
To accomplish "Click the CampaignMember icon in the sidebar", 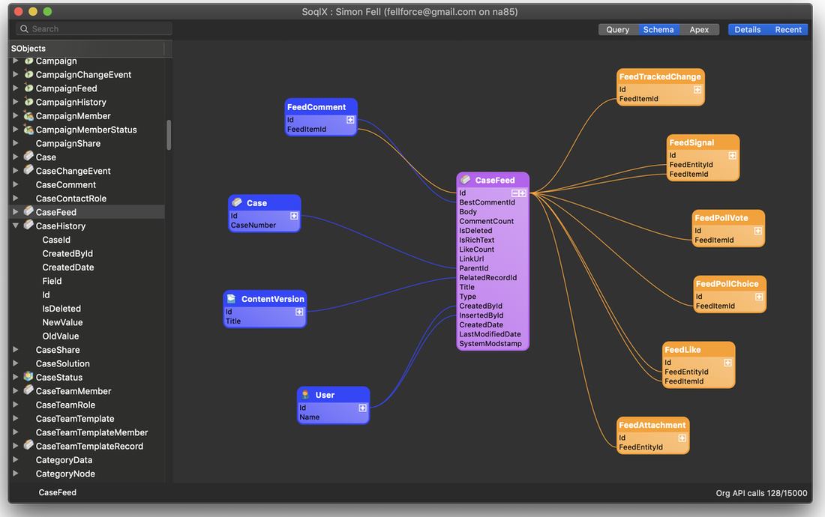I will coord(28,115).
